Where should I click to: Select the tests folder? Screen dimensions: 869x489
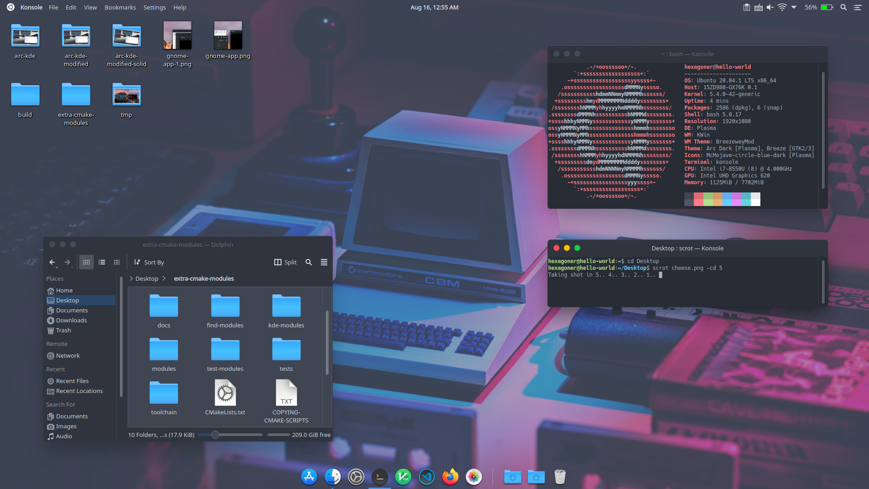click(x=286, y=355)
